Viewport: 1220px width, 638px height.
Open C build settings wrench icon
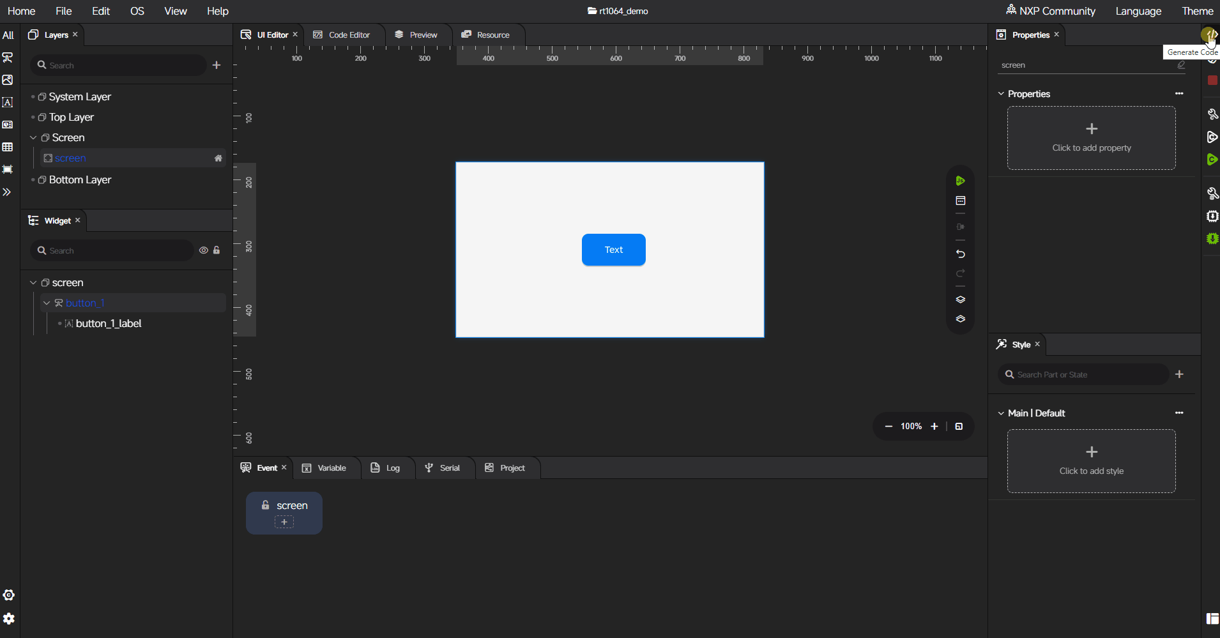tap(1212, 114)
